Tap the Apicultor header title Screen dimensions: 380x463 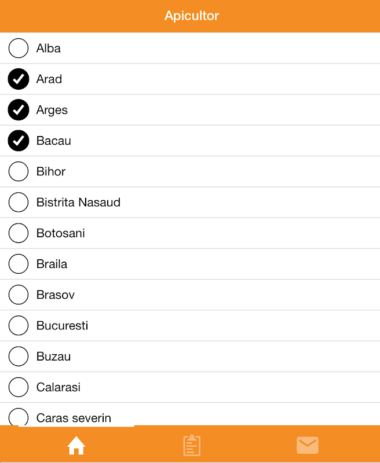point(191,16)
